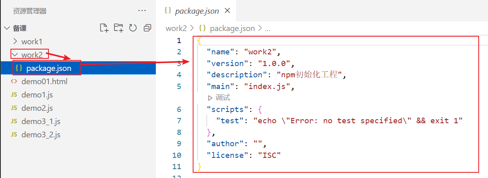
Task: Open demo01.html from the explorer
Action: (x=44, y=81)
